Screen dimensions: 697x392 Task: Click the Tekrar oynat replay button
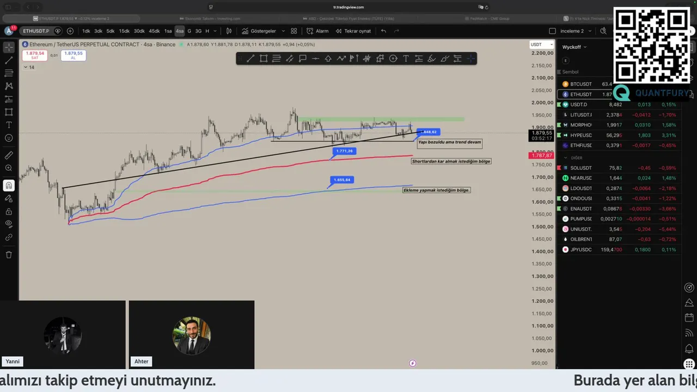(x=353, y=31)
